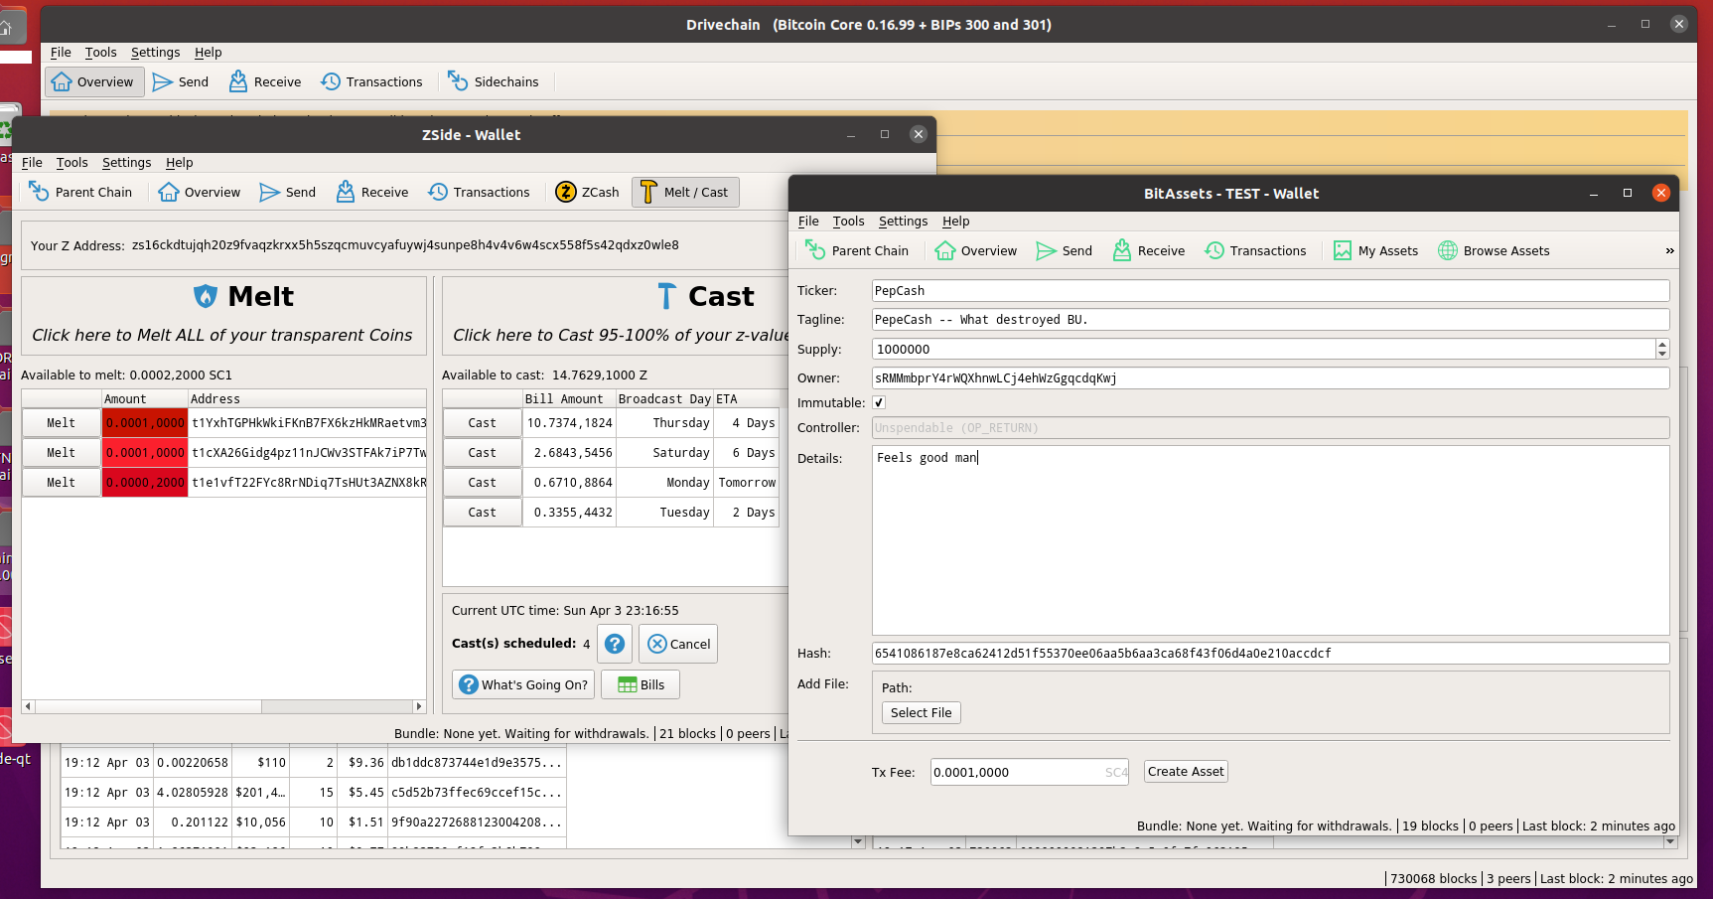Increase Supply using spinner arrows
The image size is (1713, 899).
point(1662,344)
